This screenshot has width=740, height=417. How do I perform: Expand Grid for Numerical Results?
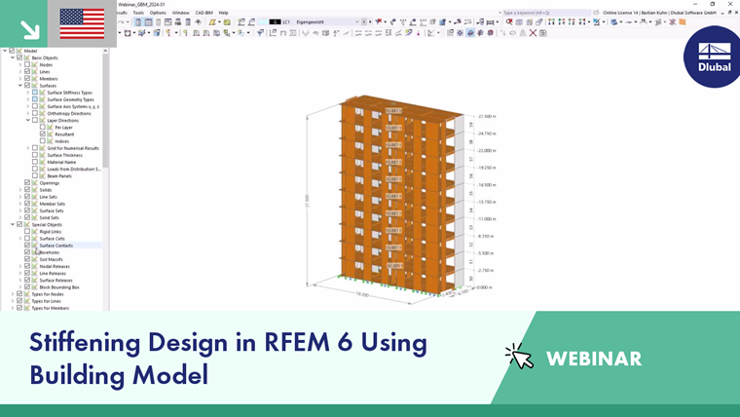pyautogui.click(x=28, y=148)
